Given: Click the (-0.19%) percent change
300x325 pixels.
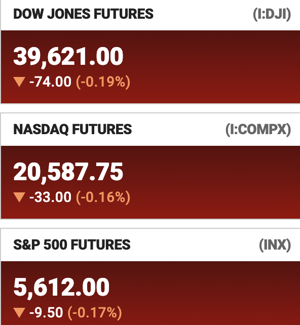Looking at the screenshot, I should click(103, 82).
